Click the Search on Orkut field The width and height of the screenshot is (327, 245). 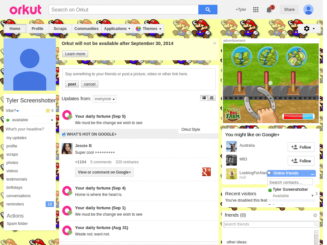coord(124,10)
